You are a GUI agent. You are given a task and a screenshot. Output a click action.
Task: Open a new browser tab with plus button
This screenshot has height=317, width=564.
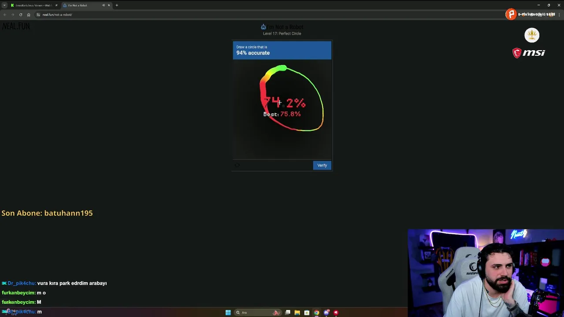(x=117, y=5)
